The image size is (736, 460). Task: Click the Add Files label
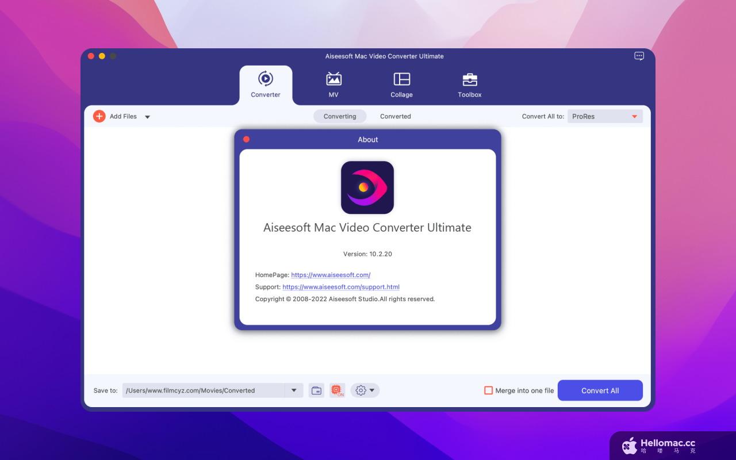pyautogui.click(x=123, y=116)
